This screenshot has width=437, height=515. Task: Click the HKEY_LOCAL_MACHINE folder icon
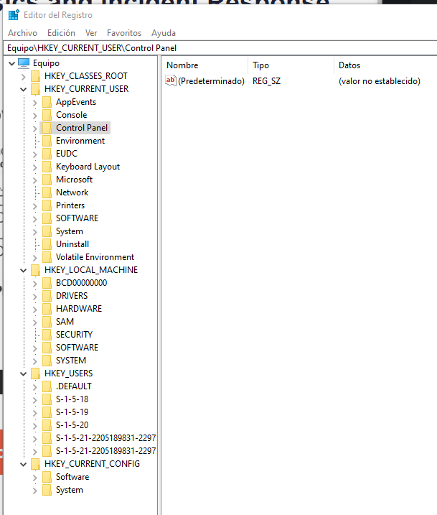coord(35,270)
